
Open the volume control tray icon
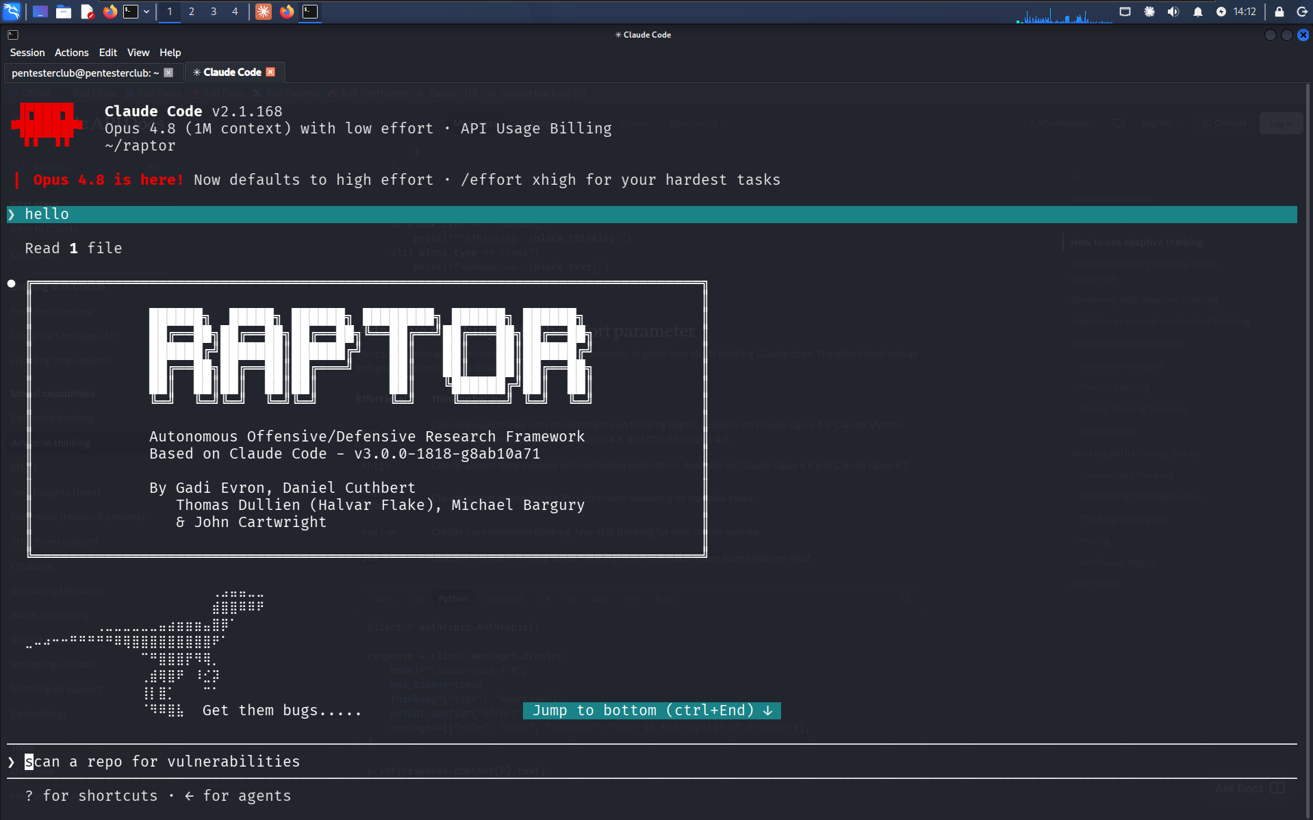click(1173, 11)
